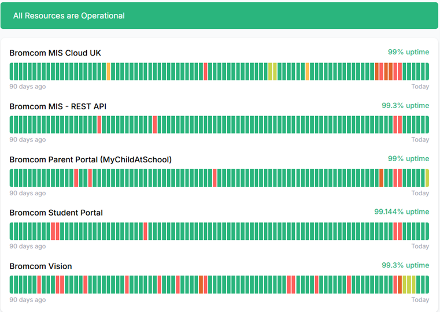
Task: Select the Bromcom Student Portal title
Action: click(x=56, y=213)
